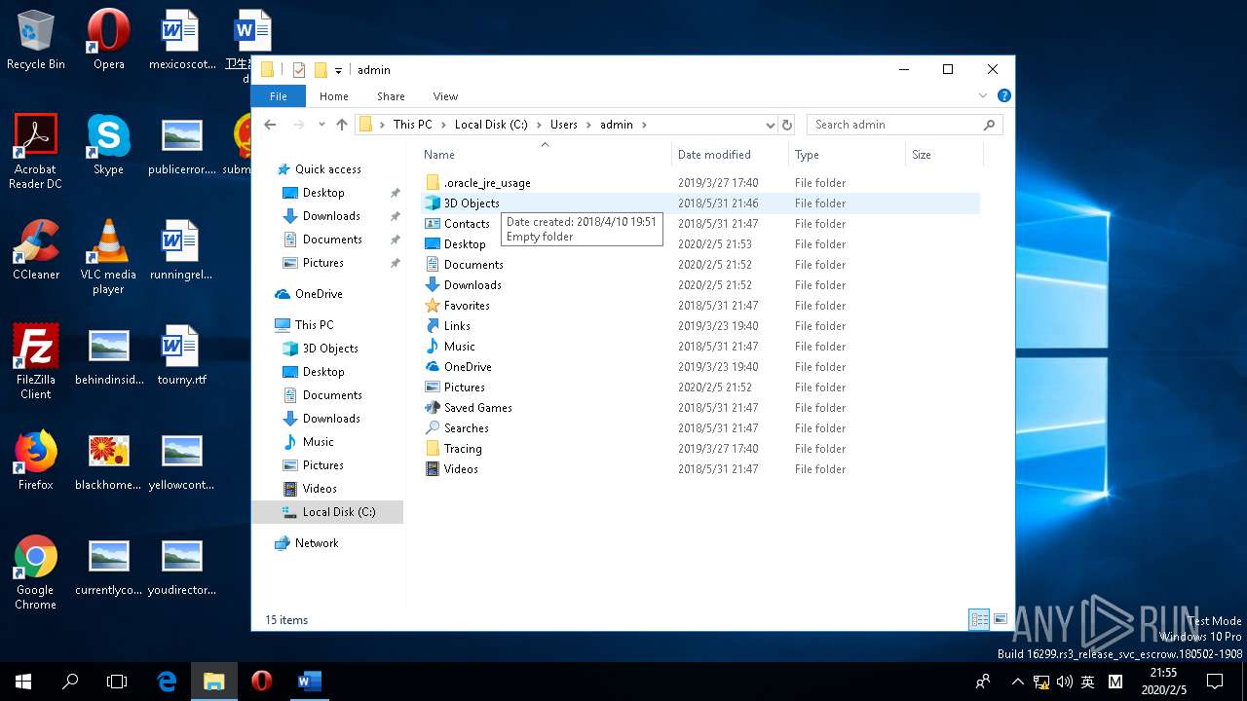1247x701 pixels.
Task: Click the Properties quick access toolbar icon
Action: [x=299, y=70]
